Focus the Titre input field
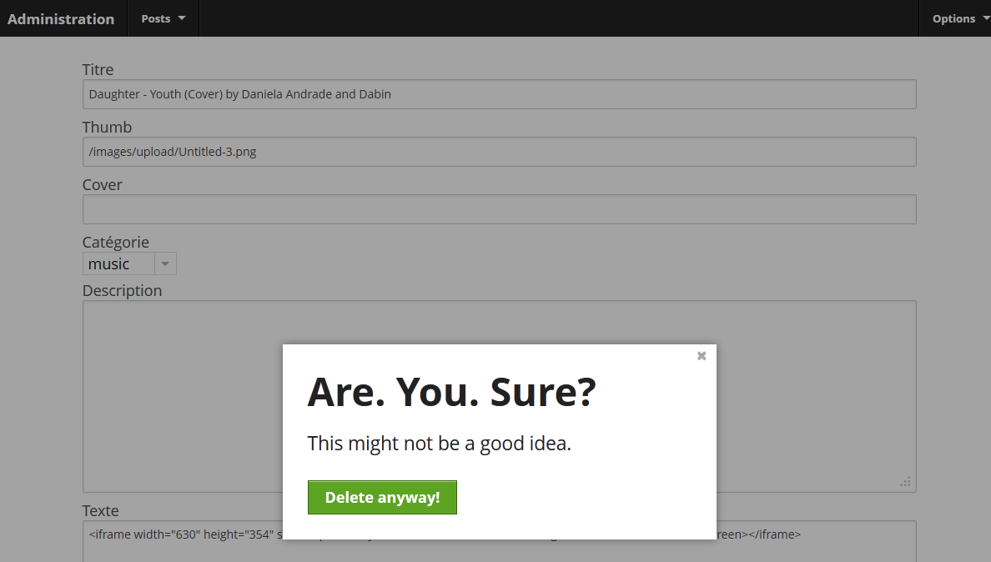The height and width of the screenshot is (562, 991). coord(499,94)
